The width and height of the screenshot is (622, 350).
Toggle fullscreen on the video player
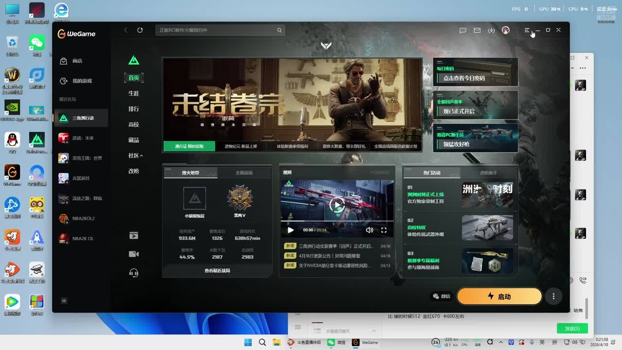pyautogui.click(x=384, y=230)
